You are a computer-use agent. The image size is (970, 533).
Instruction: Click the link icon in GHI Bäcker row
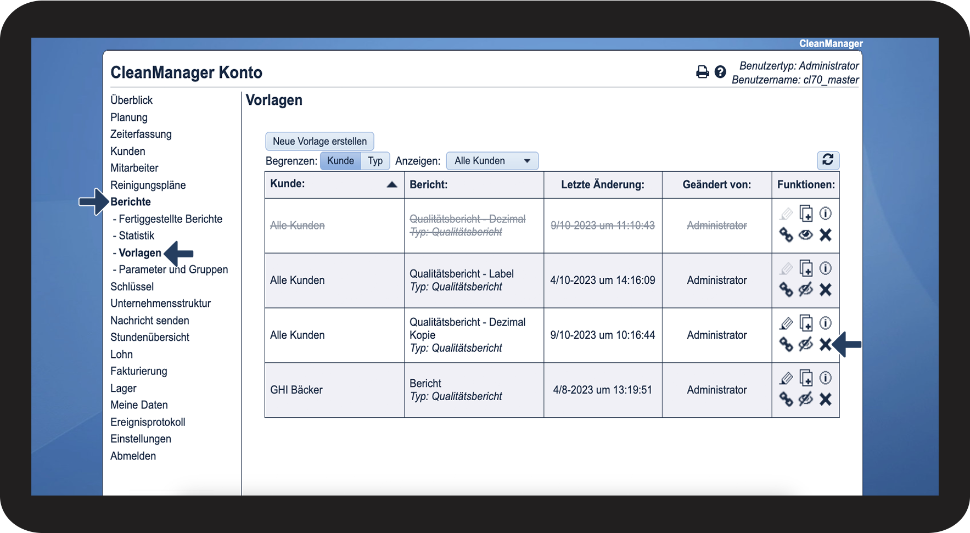(786, 399)
